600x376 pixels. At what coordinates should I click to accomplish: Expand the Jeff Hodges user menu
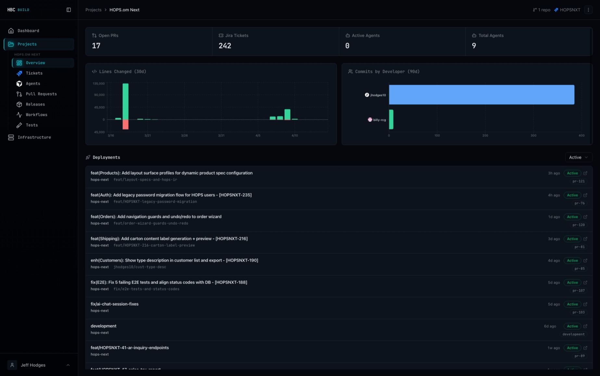(x=39, y=365)
